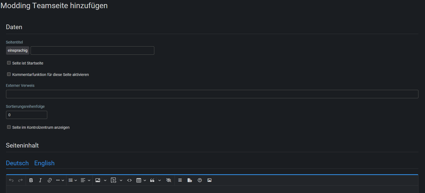Open the help question mark icon
The height and width of the screenshot is (193, 425).
(x=200, y=180)
